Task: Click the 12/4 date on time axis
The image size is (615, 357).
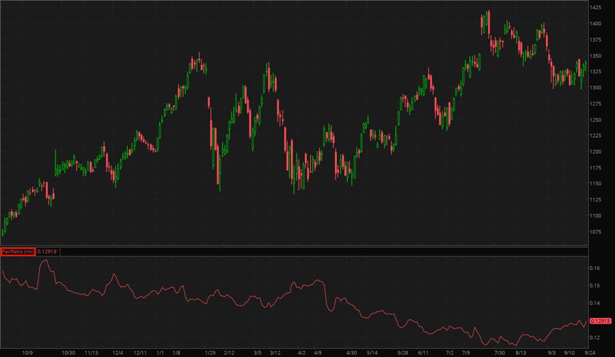Action: coord(118,352)
